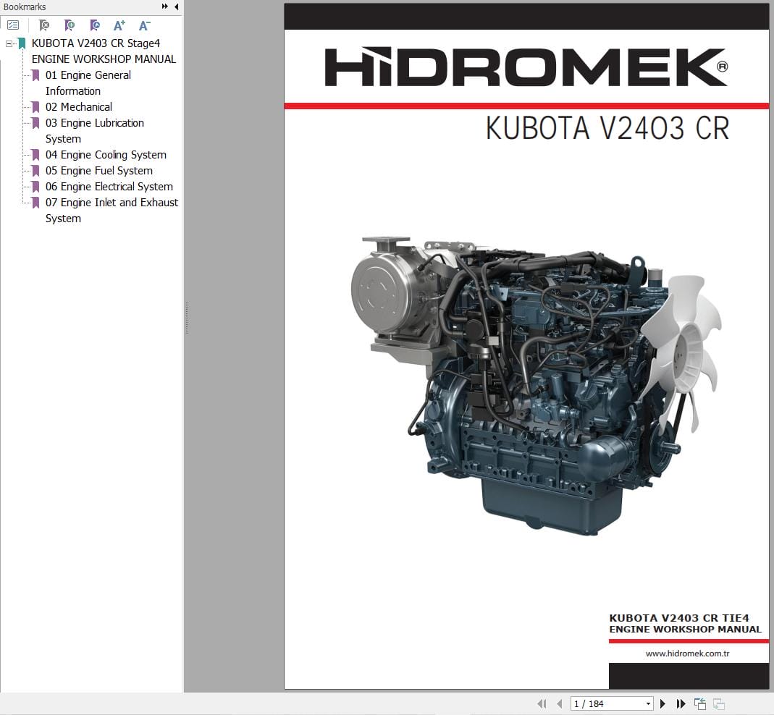Collapse the KUBOTA V2403 CR Stage4 tree node

tap(9, 43)
